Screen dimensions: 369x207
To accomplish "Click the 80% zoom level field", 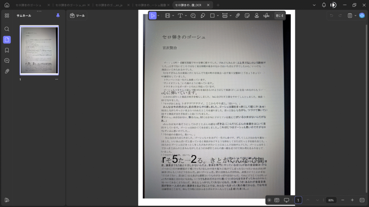I will [x=331, y=200].
